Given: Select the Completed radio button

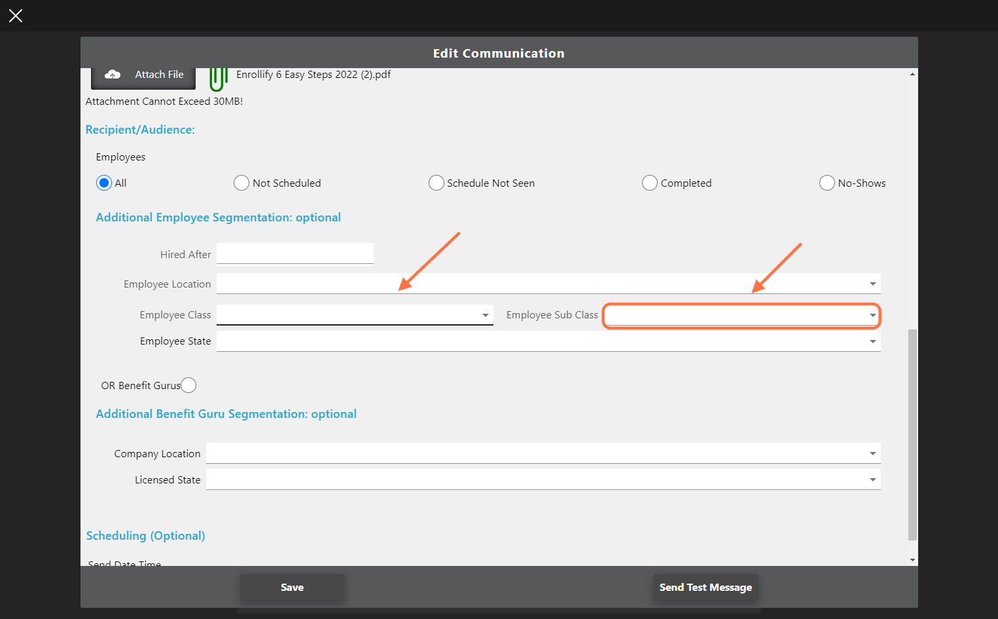Looking at the screenshot, I should pyautogui.click(x=650, y=183).
